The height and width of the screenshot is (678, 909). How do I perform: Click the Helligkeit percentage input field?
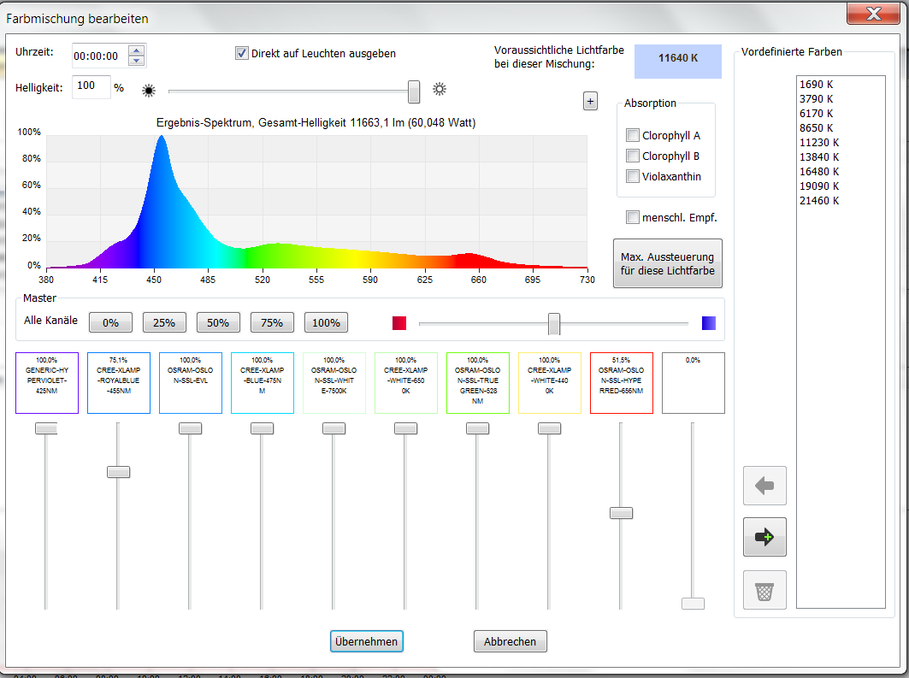point(91,87)
